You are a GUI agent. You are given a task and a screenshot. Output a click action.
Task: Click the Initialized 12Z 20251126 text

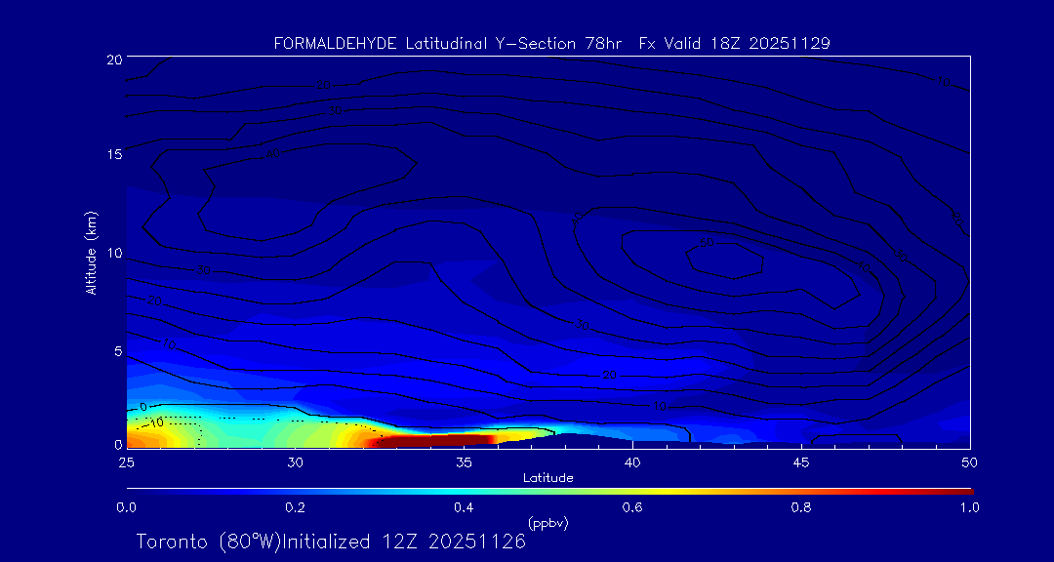400,542
